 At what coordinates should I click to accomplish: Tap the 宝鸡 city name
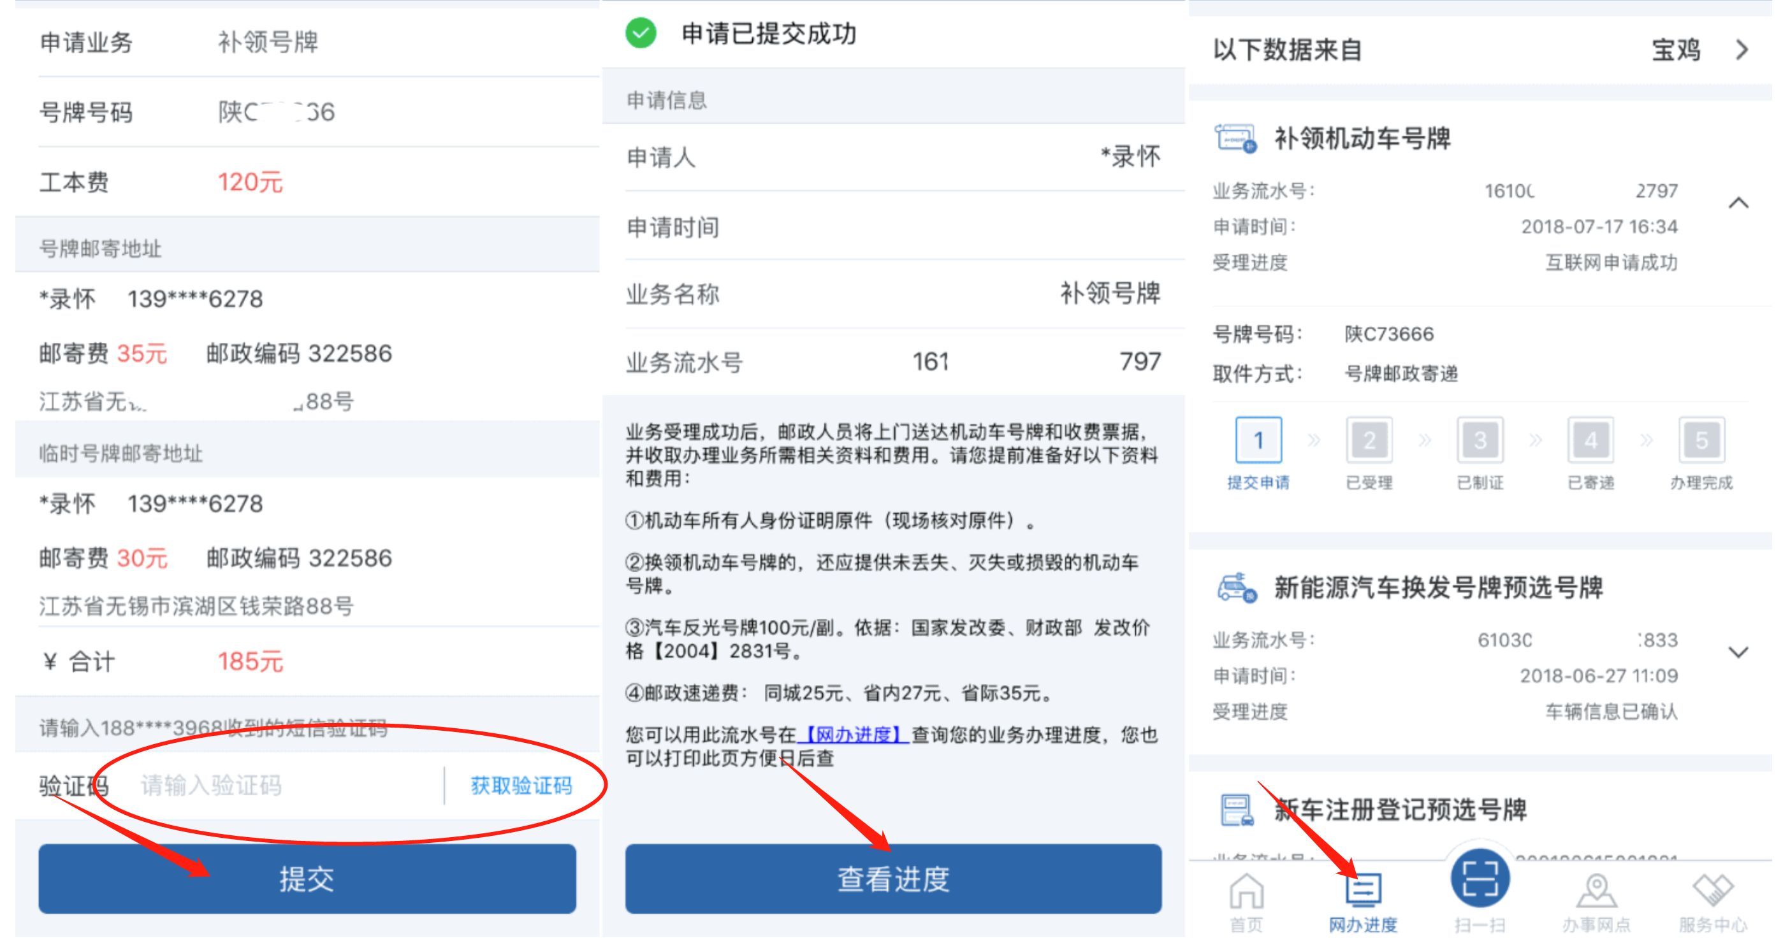1675,50
